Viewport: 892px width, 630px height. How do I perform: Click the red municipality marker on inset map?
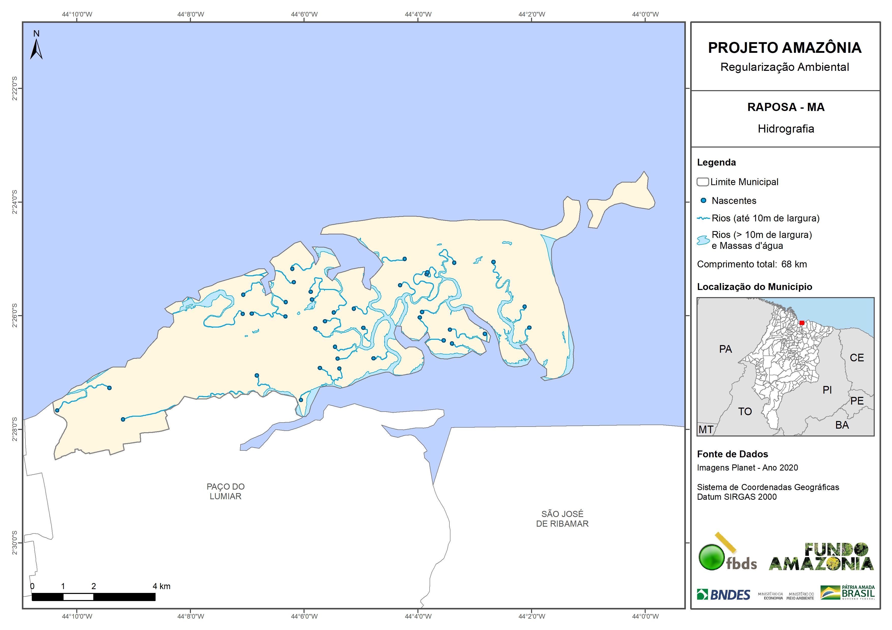point(802,323)
